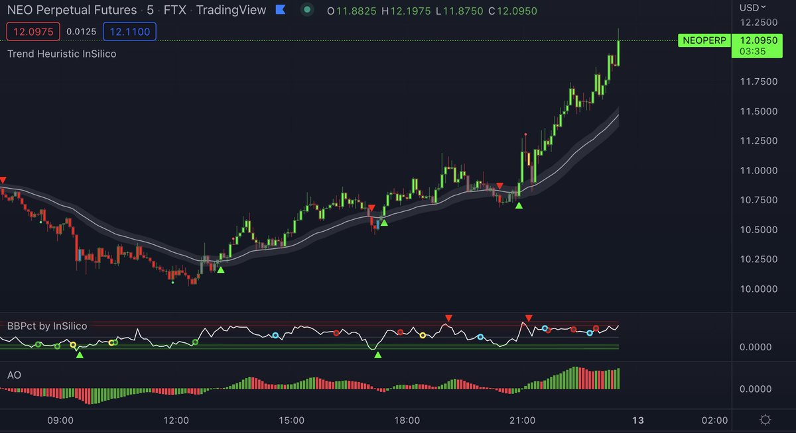Click the low value L11.8750
The image size is (796, 433).
(x=460, y=11)
